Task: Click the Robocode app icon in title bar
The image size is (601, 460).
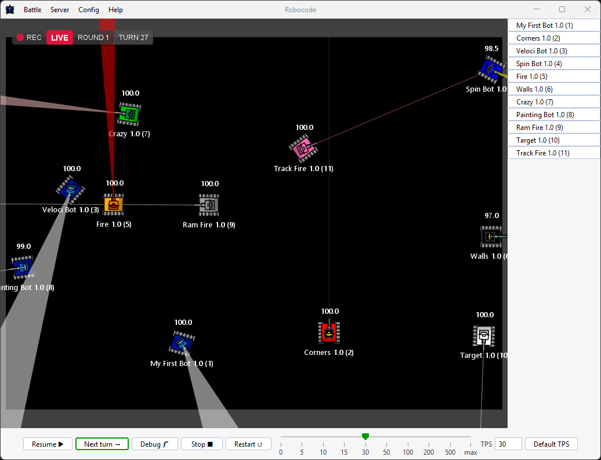Action: point(10,10)
